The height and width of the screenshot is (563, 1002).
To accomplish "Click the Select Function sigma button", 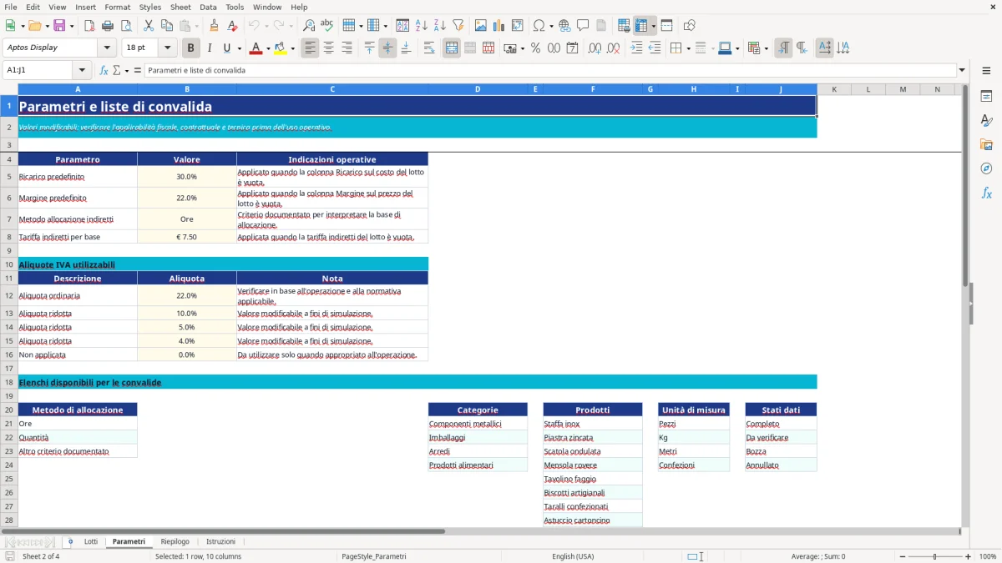I will [117, 70].
